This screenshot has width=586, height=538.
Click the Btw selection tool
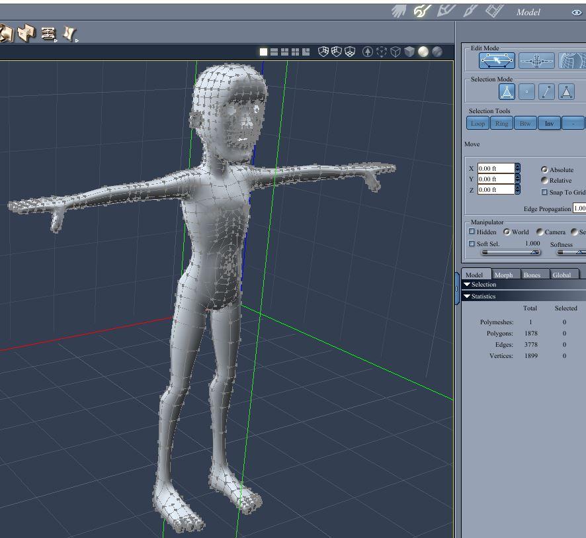(525, 123)
